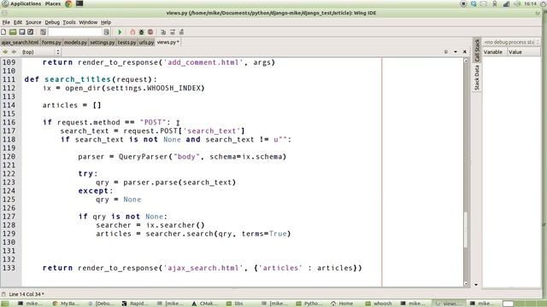Click the scrollbar down arrow in the editor

tap(466, 284)
